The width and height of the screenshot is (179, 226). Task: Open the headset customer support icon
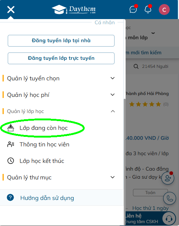click(169, 219)
